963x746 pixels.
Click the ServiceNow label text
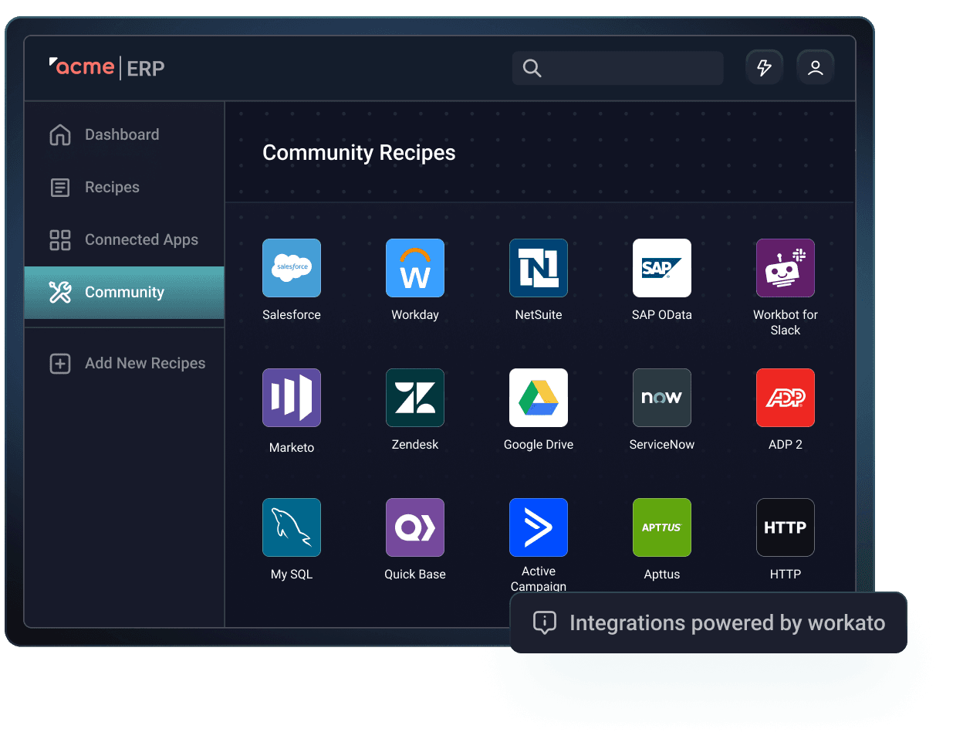pyautogui.click(x=662, y=444)
